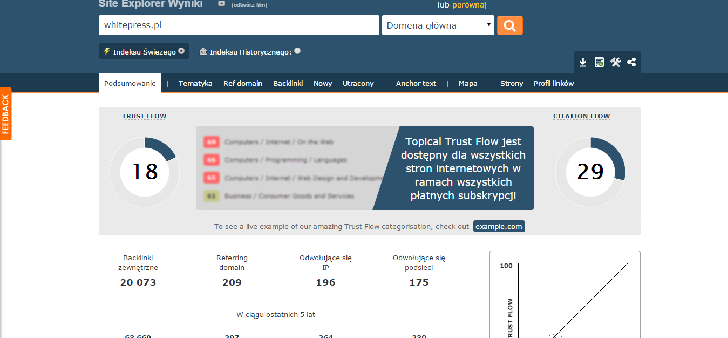Go to the Backlinki tab
The width and height of the screenshot is (728, 338).
tap(288, 83)
